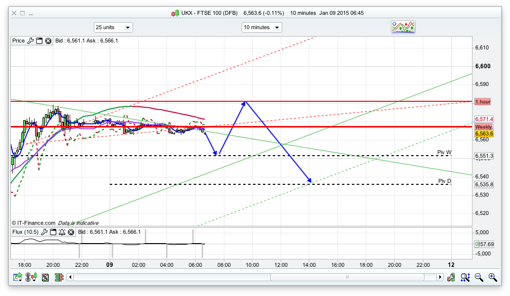Viewport: 510px width, 296px height.
Task: Remove the Flux indicator with its X icon
Action: point(70,232)
